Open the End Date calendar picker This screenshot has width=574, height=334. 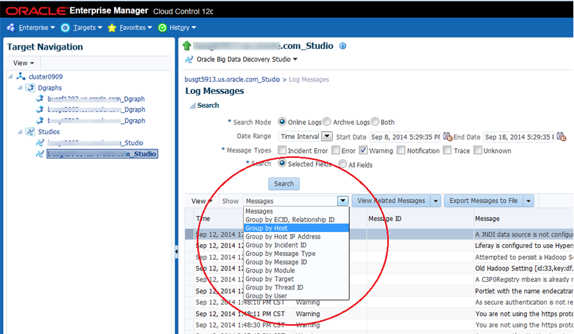pos(561,137)
